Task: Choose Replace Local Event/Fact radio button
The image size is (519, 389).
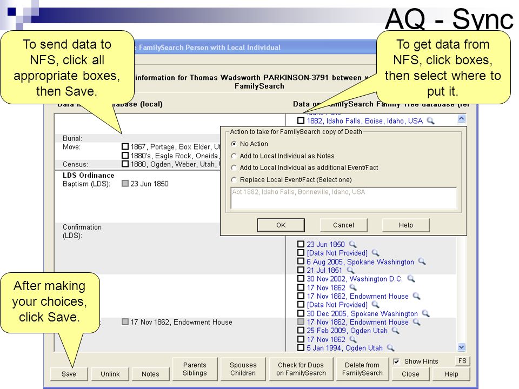Action: pos(234,179)
